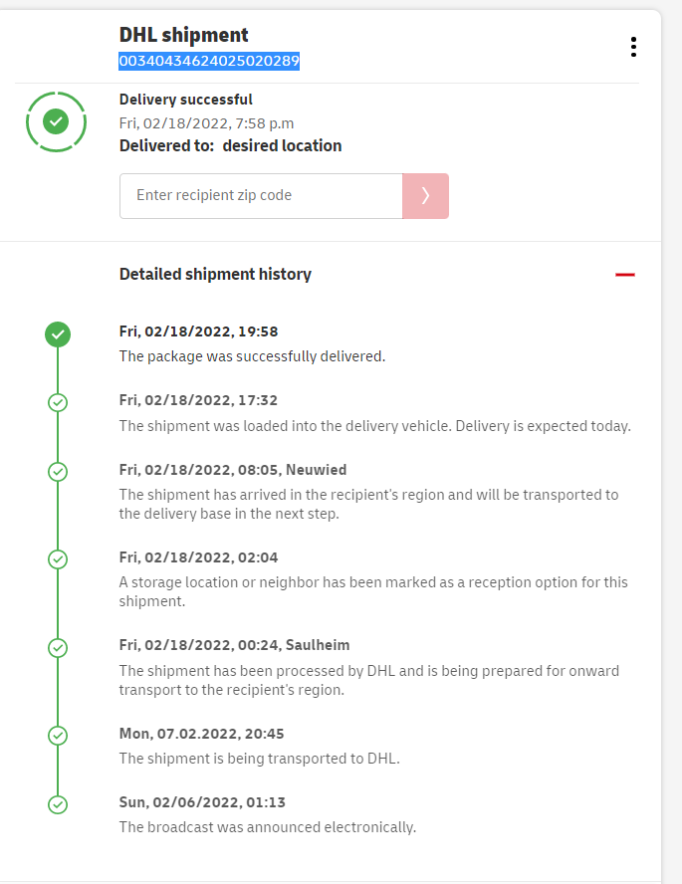Collapse the detailed shipment history section

tap(625, 275)
